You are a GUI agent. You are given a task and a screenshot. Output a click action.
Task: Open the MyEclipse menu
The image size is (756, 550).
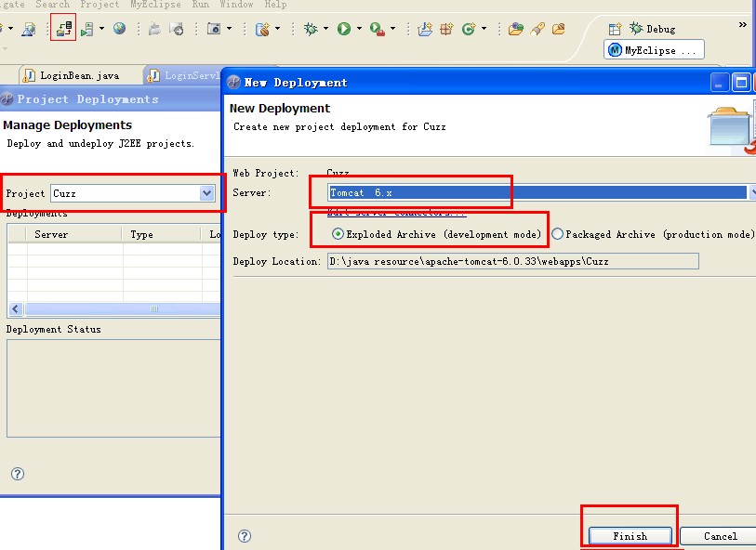click(155, 5)
